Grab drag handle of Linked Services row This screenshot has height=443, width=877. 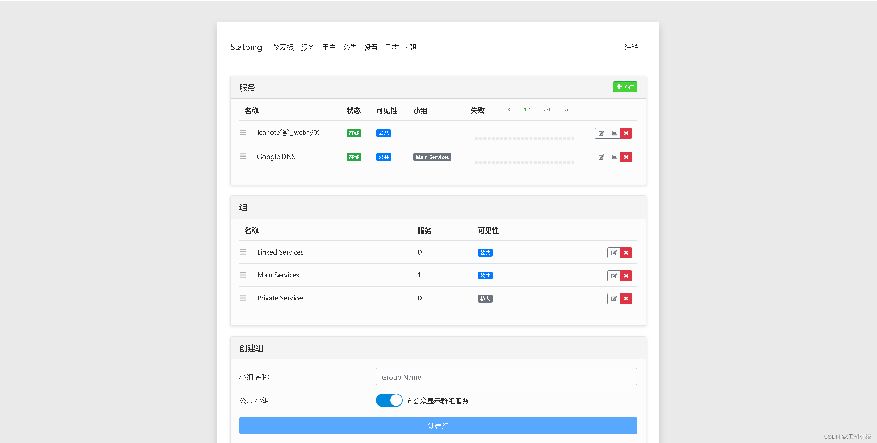(243, 252)
